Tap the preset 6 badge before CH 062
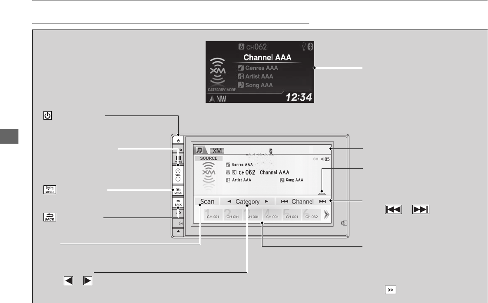Image resolution: width=488 pixels, height=303 pixels. (x=234, y=172)
